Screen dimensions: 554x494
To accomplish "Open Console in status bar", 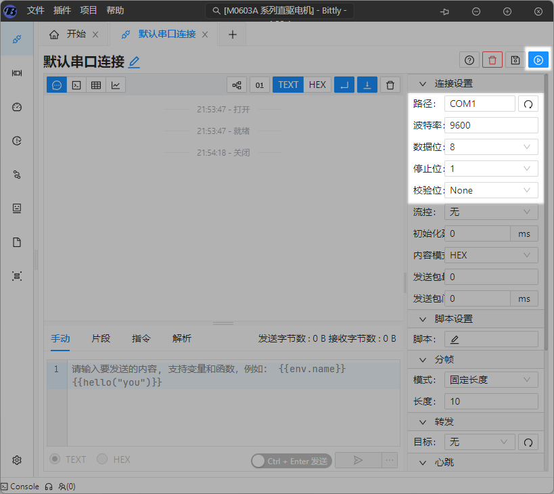I will coord(20,487).
